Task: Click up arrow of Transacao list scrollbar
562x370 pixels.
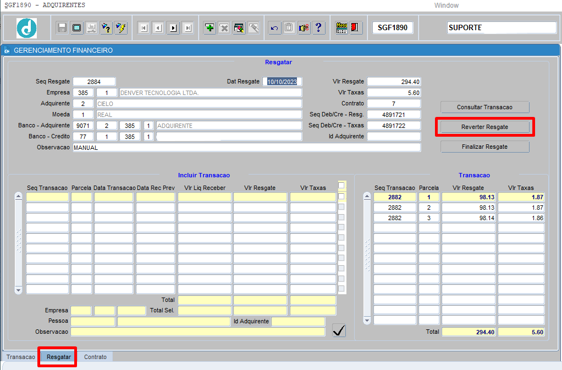Action: tap(367, 197)
